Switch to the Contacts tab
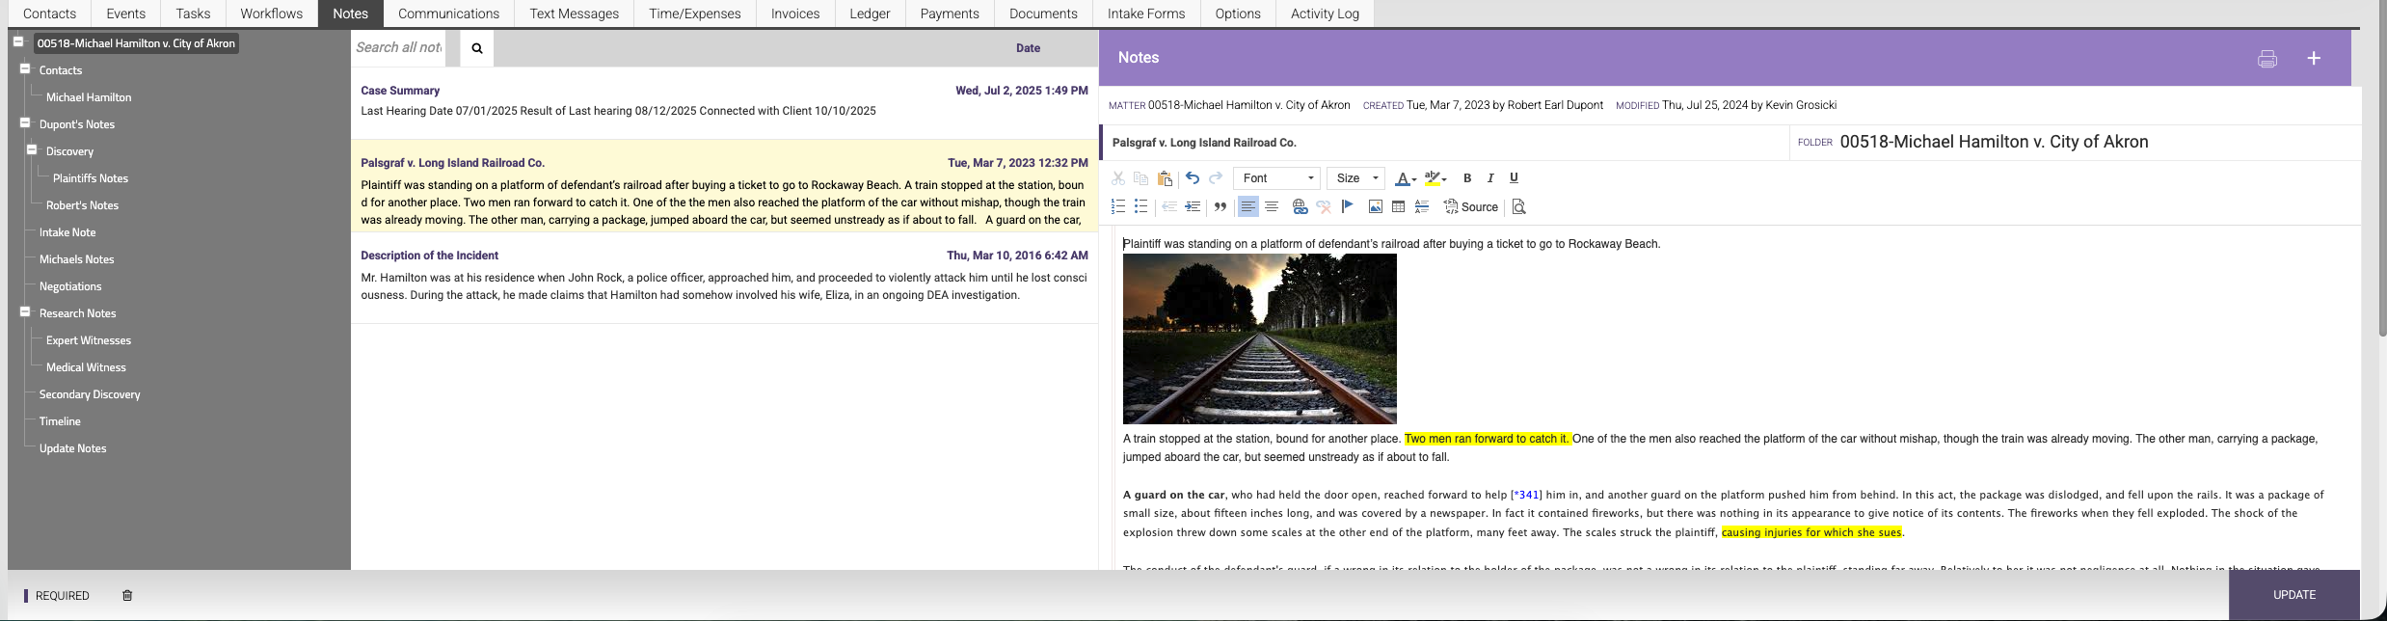Screen dimensions: 2387x621 (x=49, y=13)
